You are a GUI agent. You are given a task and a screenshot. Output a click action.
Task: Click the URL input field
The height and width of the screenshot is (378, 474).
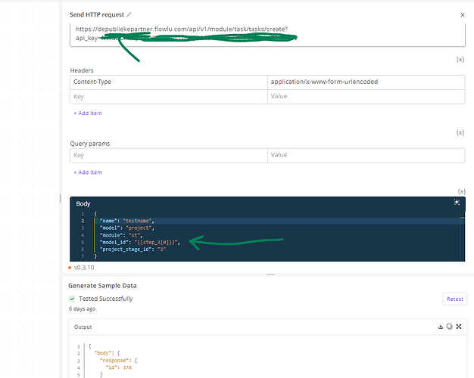click(267, 35)
